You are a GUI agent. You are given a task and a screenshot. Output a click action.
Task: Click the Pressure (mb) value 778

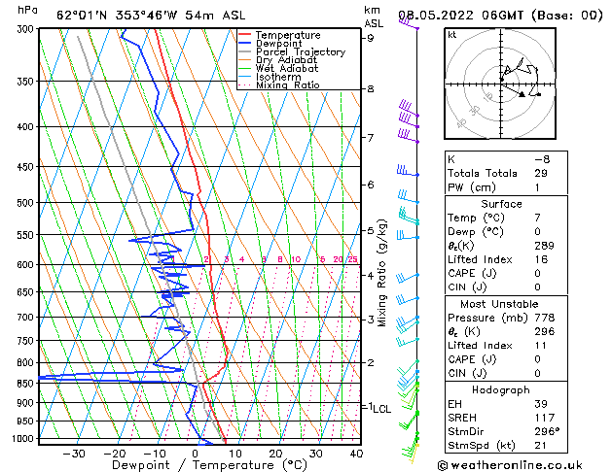click(545, 318)
